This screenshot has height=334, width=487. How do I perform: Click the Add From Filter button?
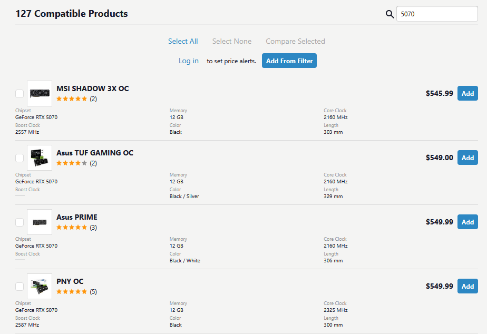(x=289, y=61)
